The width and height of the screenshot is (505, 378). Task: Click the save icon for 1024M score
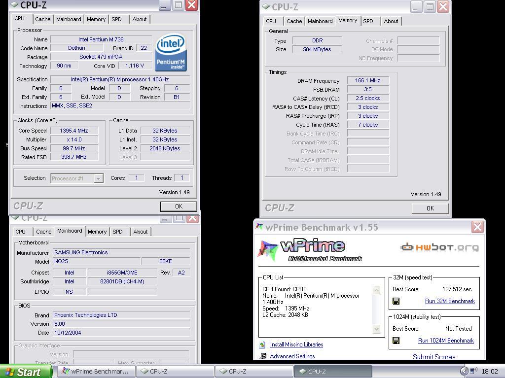pos(396,341)
